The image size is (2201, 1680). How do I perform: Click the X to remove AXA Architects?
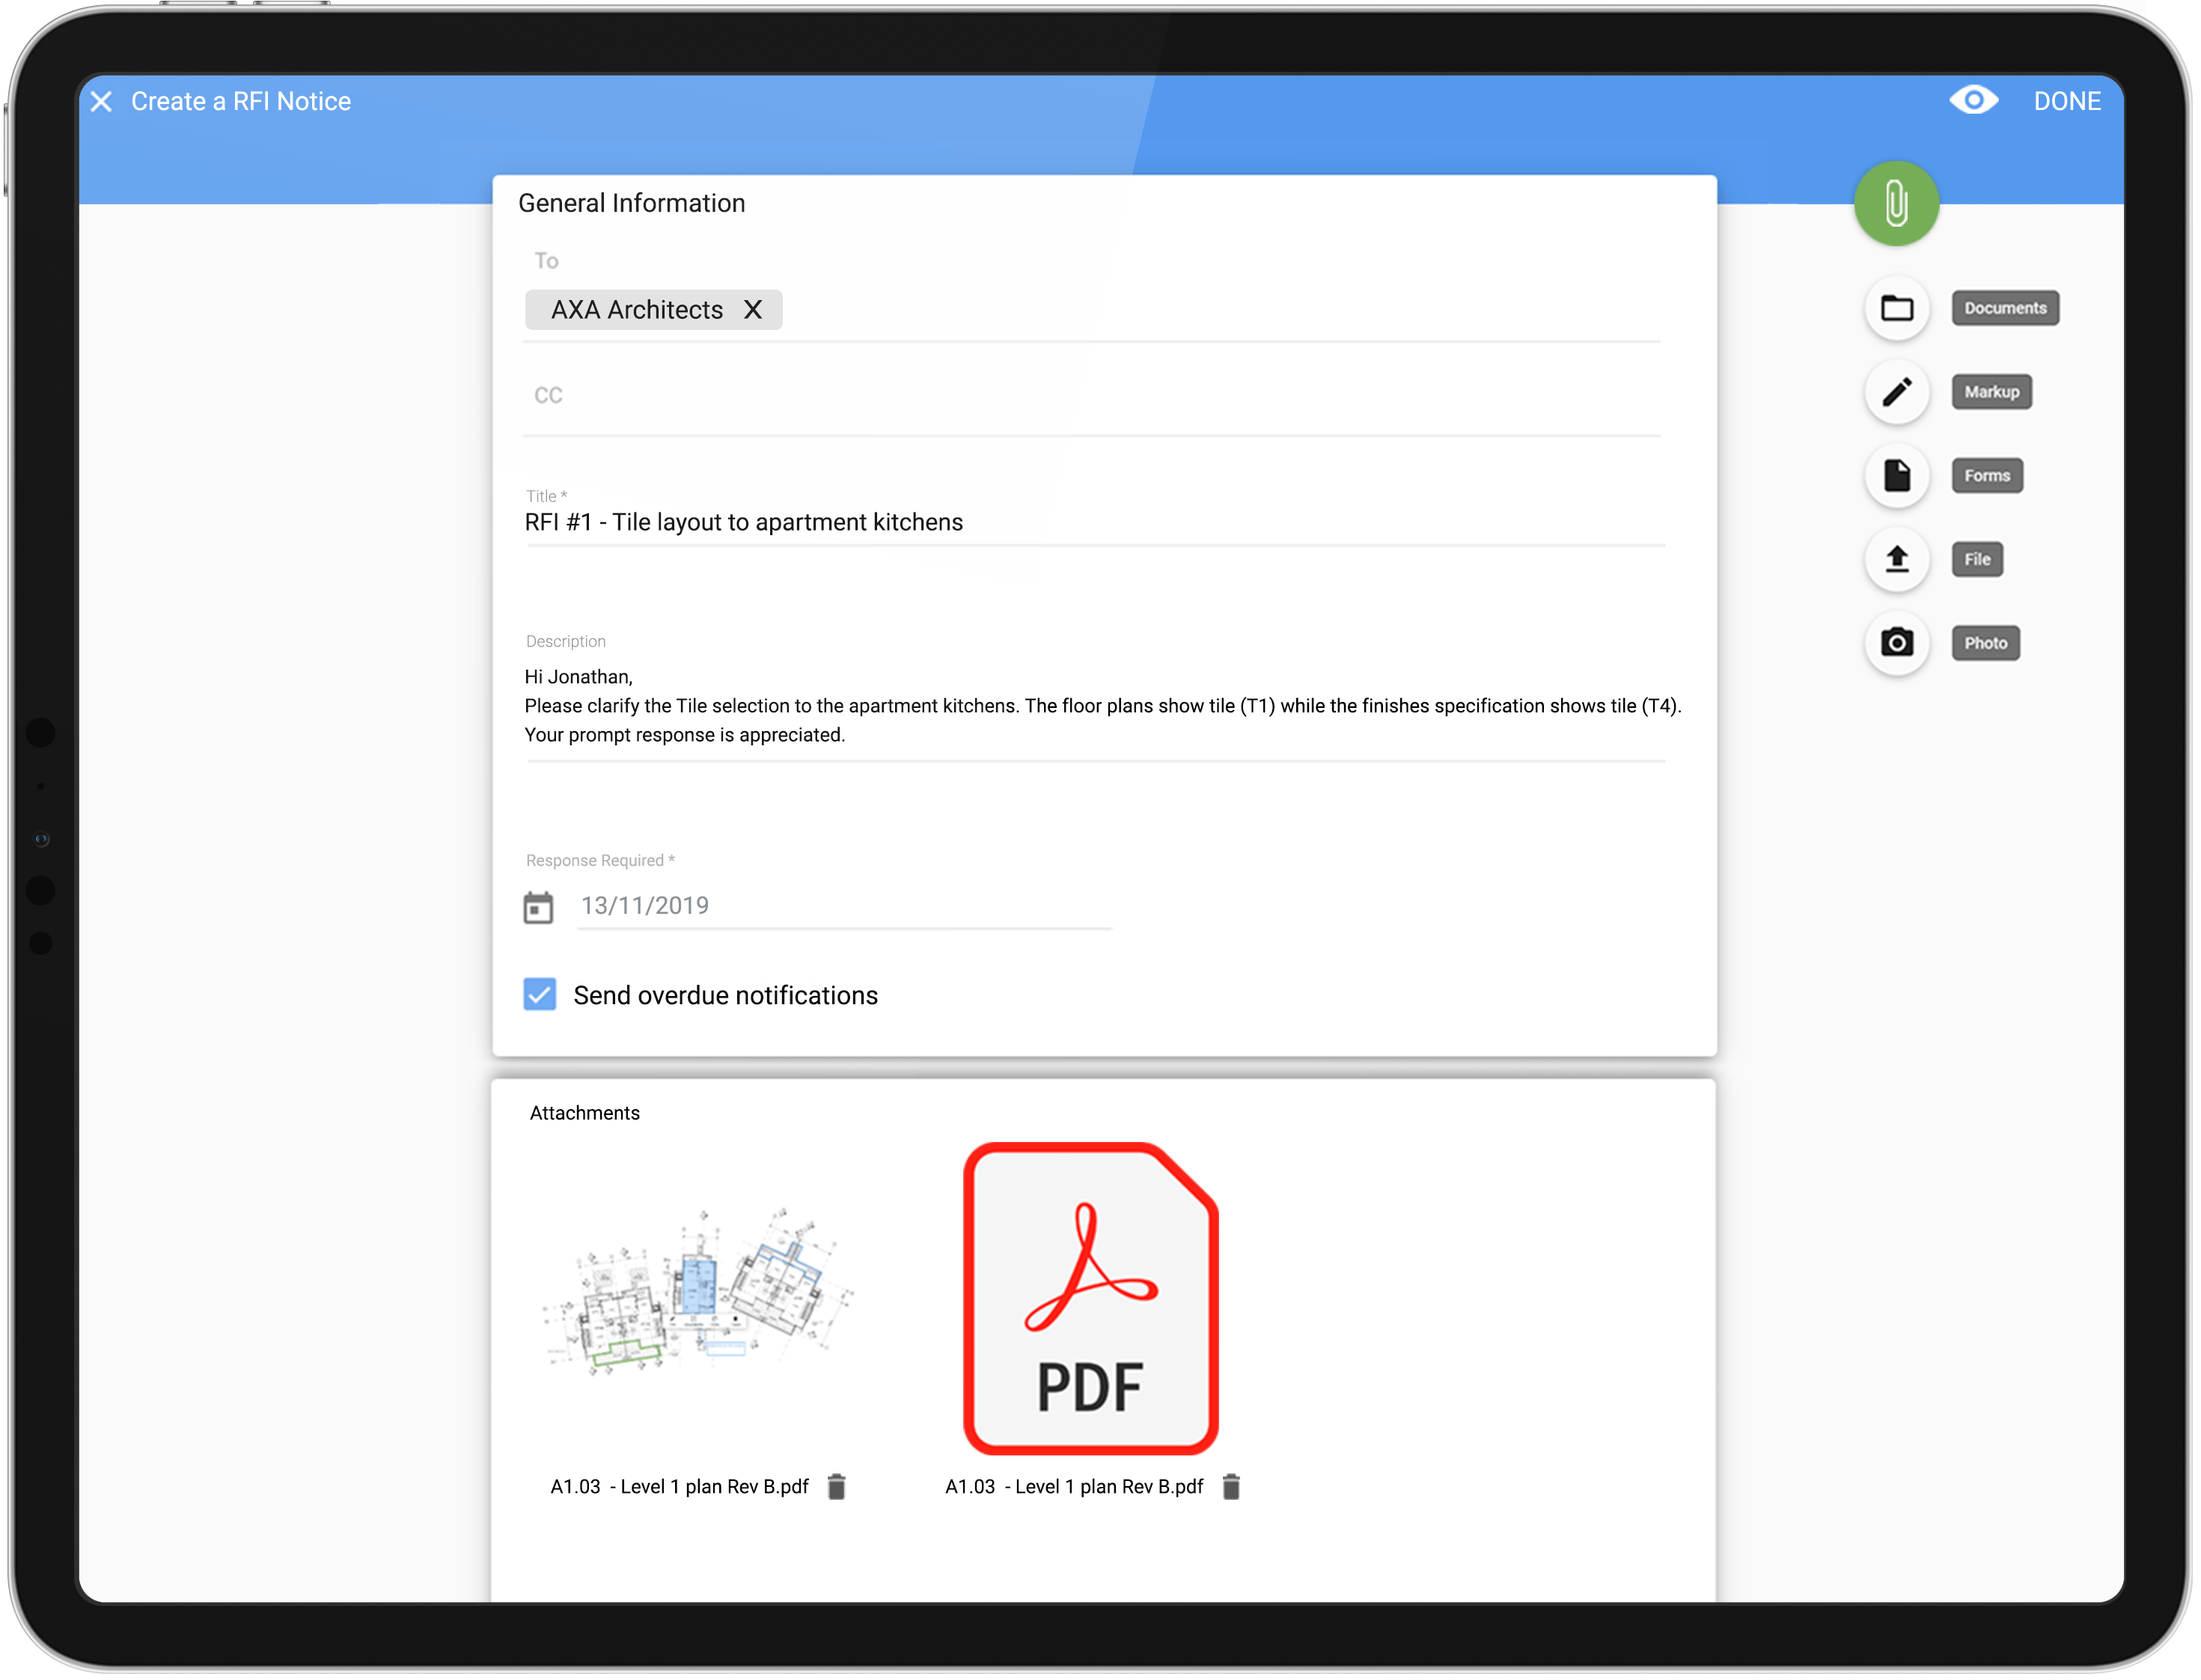click(x=755, y=309)
